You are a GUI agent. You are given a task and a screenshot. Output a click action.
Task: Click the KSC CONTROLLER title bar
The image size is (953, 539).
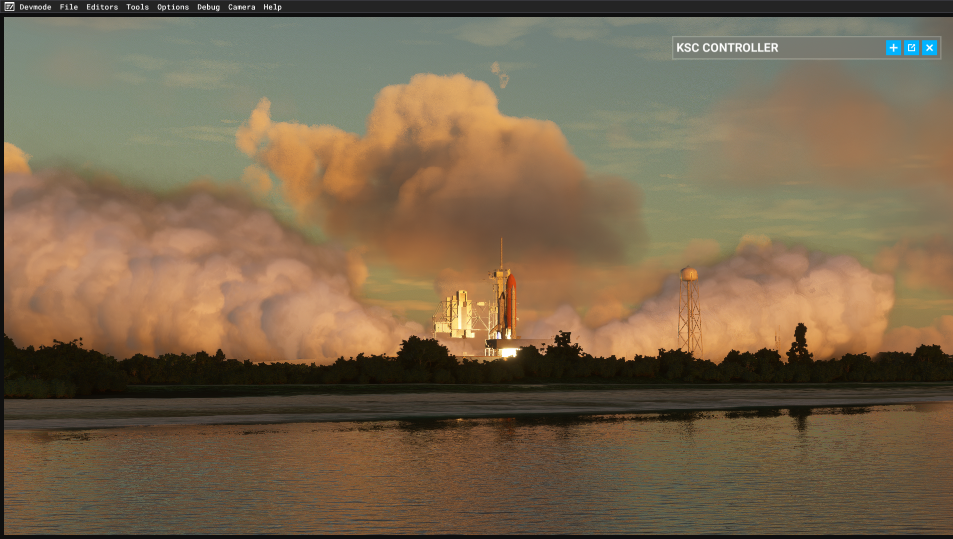pos(774,48)
